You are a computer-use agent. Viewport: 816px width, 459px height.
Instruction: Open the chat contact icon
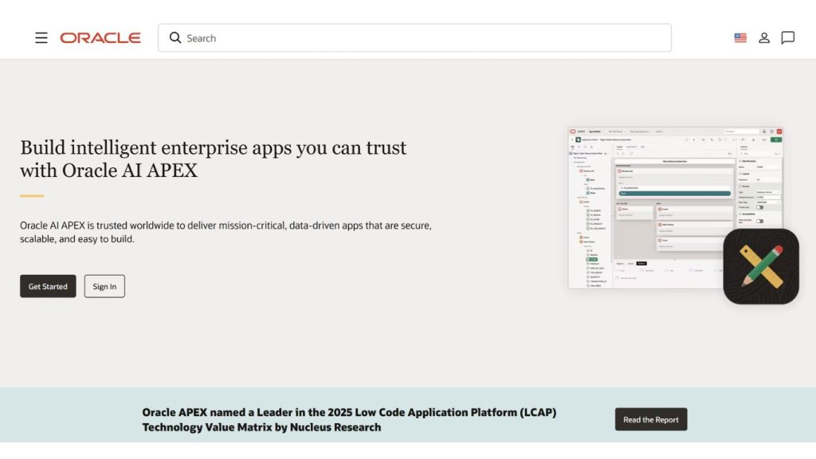click(788, 37)
